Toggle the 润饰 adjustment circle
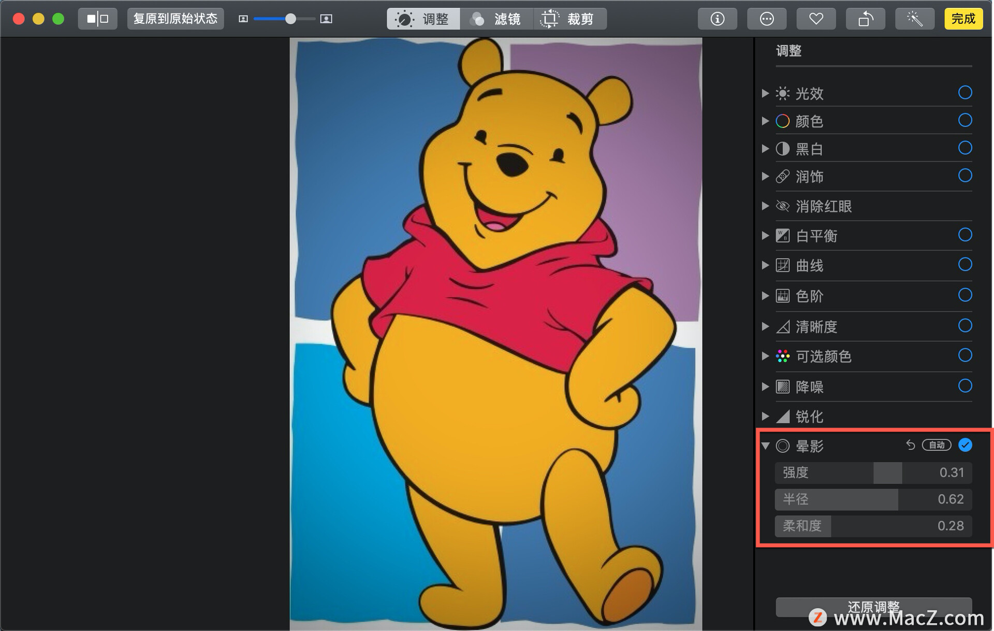This screenshot has height=631, width=994. point(965,176)
